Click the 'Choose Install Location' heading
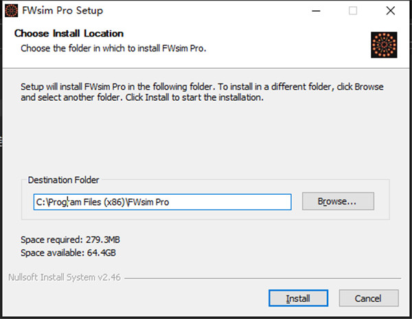Screen dimensions: 412x319 (69, 33)
